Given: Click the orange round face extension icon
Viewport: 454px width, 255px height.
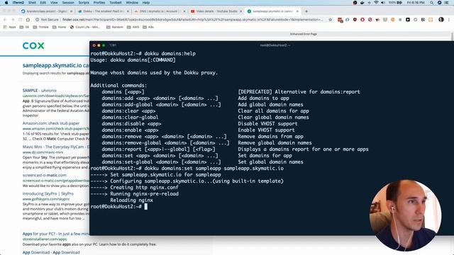Looking at the screenshot, I should (392, 20).
